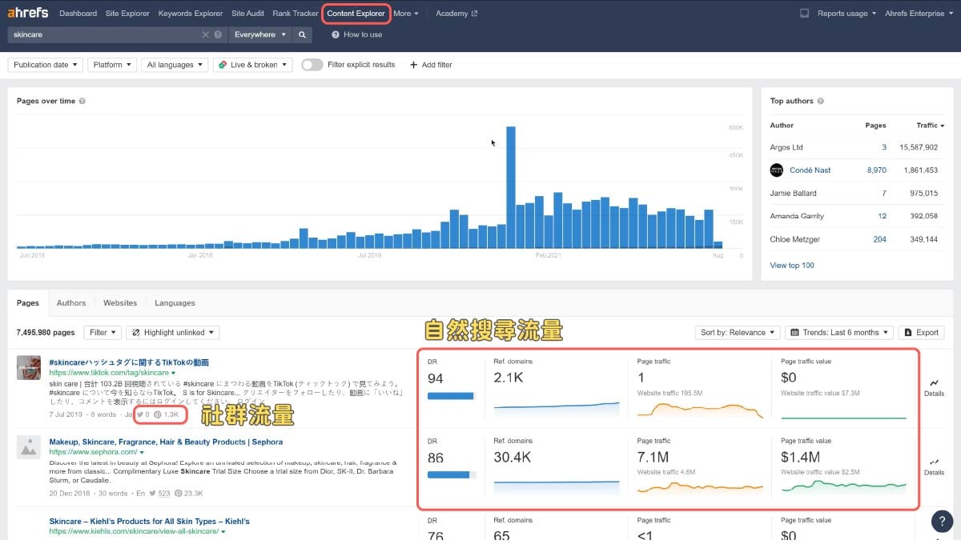Open the Kiehl's Skincare result title
961x544 pixels.
point(149,521)
